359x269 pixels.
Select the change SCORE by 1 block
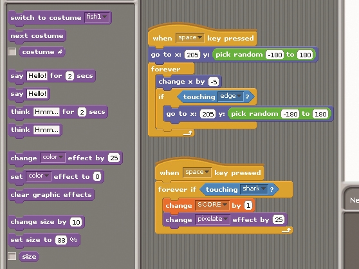click(208, 205)
